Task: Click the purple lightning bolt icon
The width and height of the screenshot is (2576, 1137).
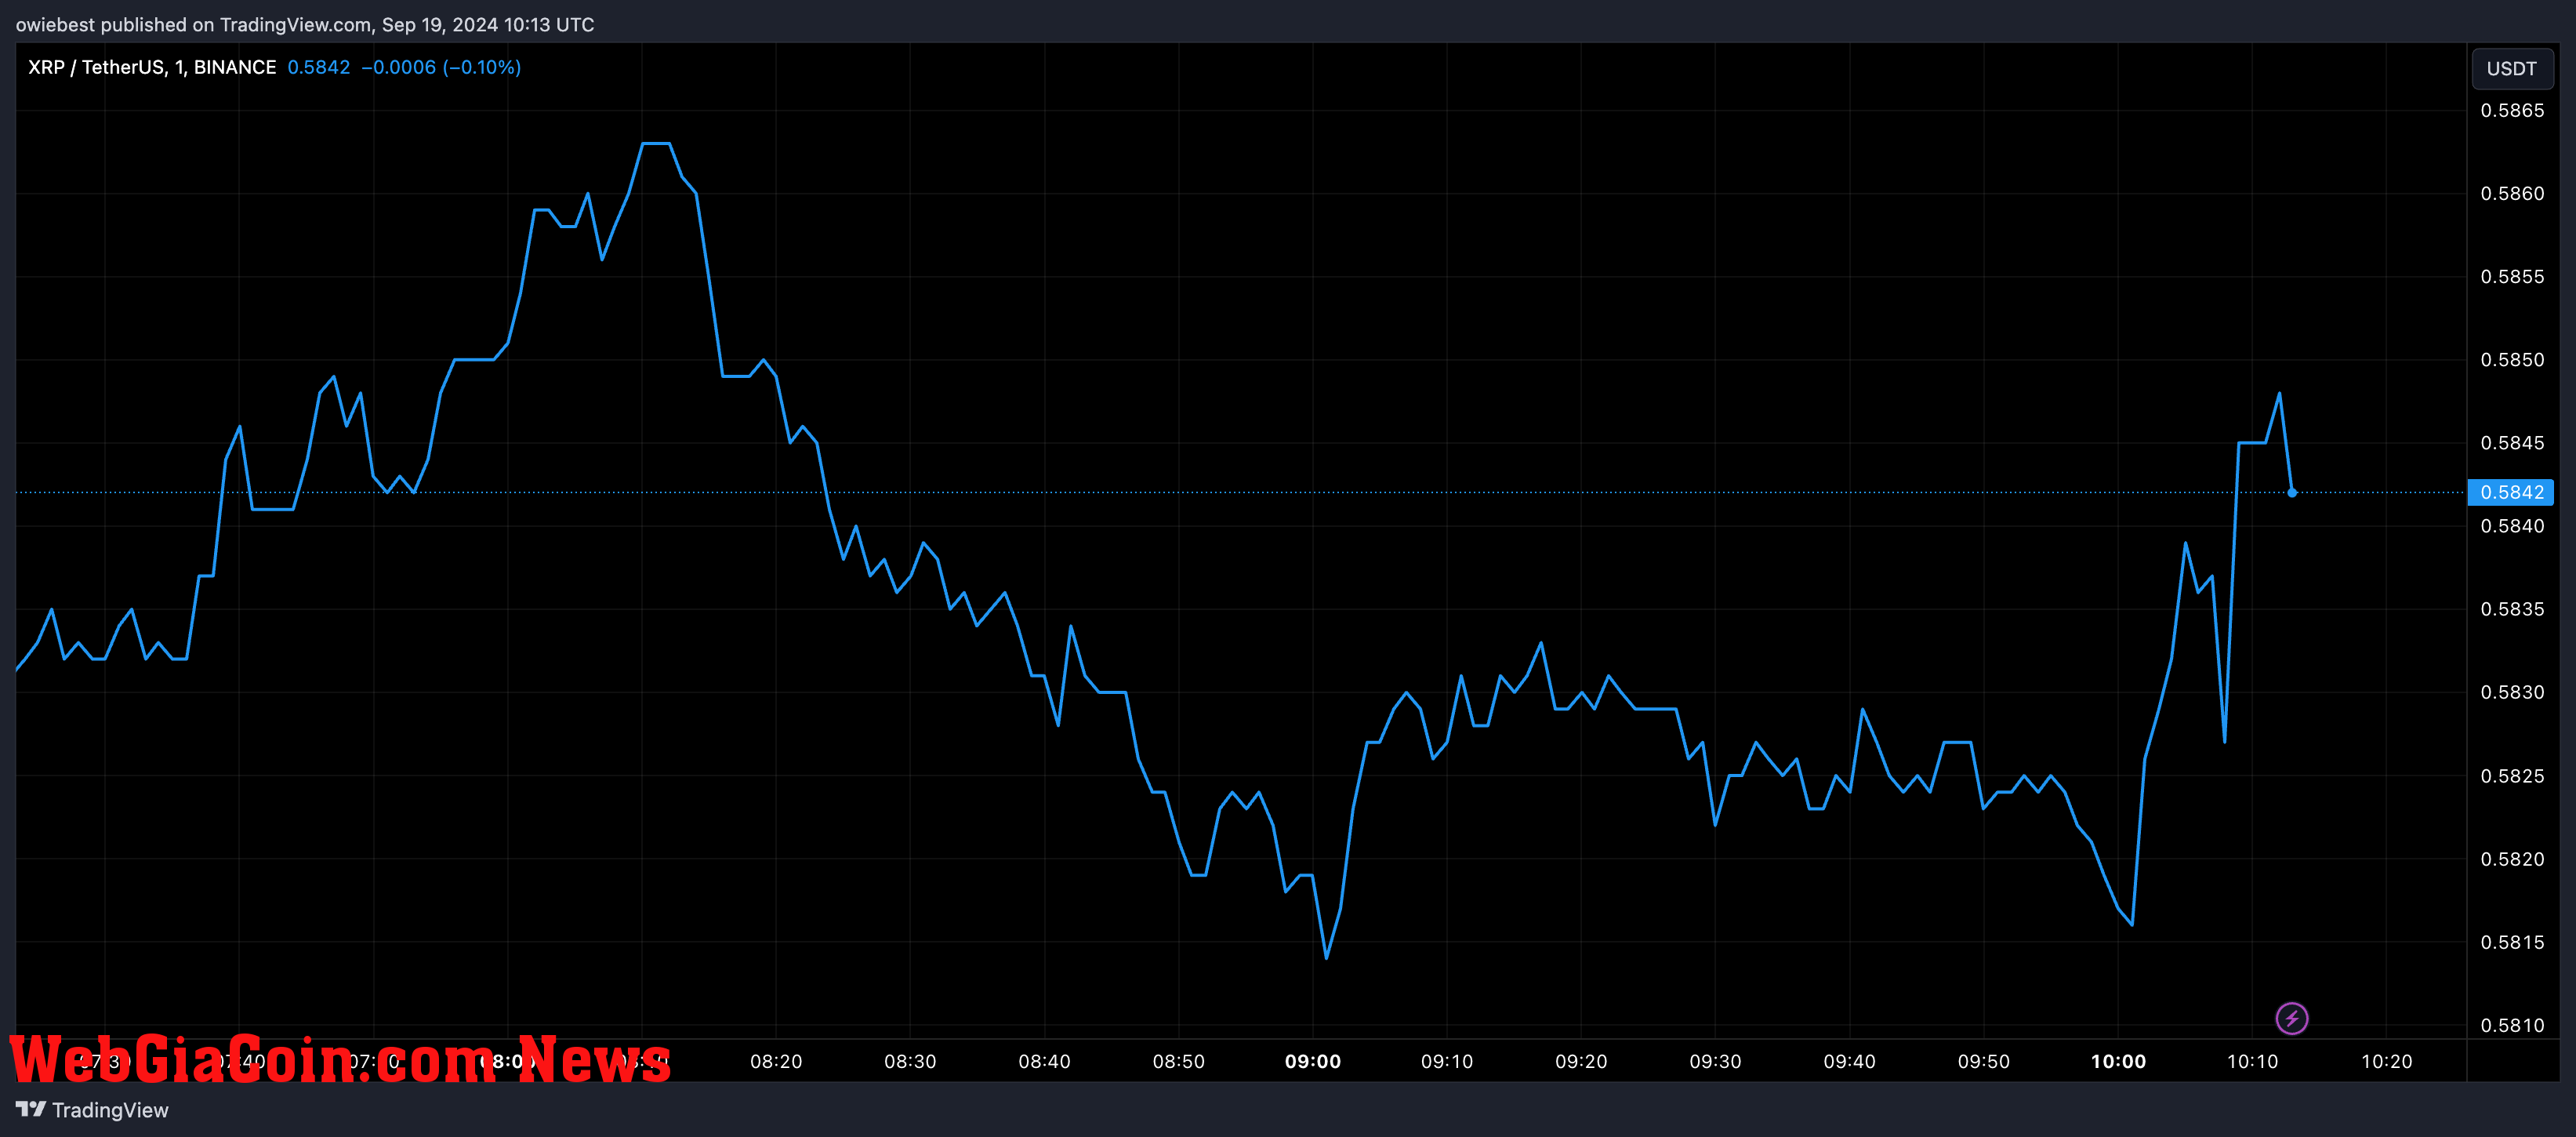Action: point(2291,1018)
